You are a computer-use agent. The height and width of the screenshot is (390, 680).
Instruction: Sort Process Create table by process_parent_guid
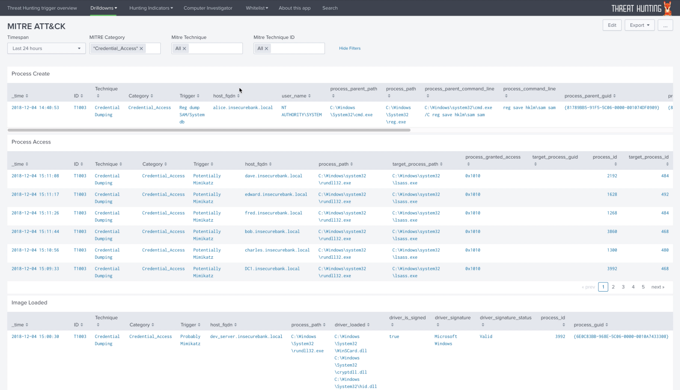click(x=590, y=96)
